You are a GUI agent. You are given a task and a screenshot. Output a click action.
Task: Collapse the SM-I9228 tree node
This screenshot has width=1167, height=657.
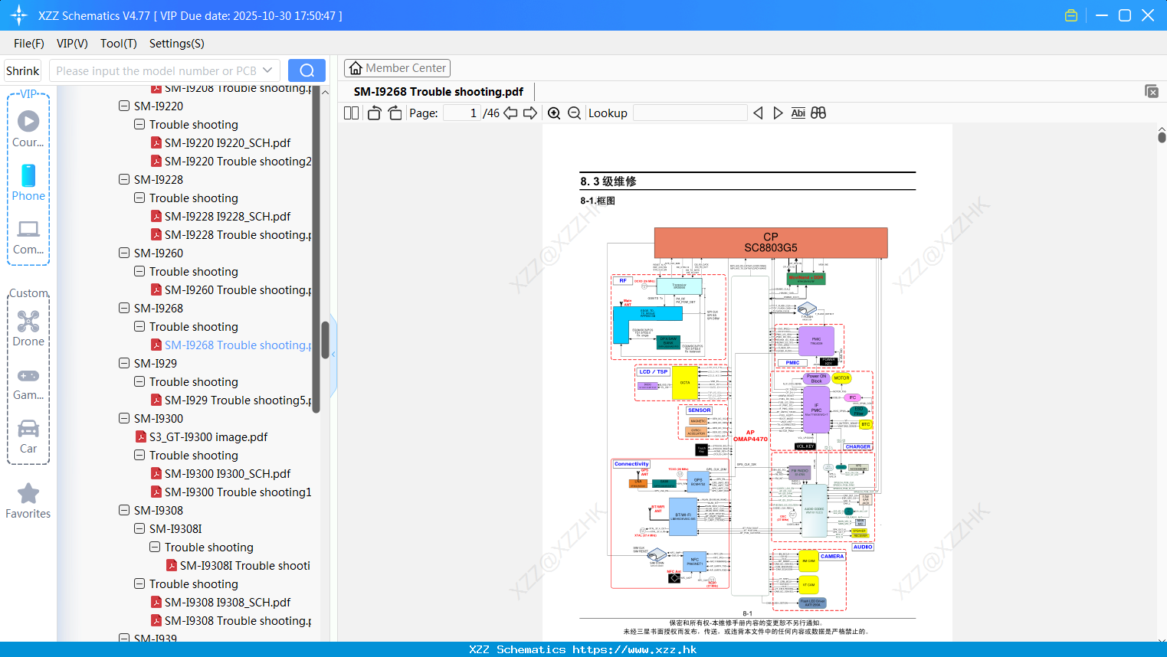124,180
